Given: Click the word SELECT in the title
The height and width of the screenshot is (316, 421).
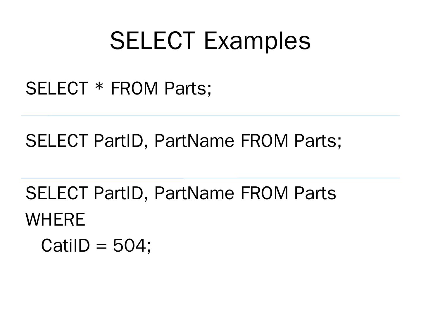Looking at the screenshot, I should (x=153, y=41).
